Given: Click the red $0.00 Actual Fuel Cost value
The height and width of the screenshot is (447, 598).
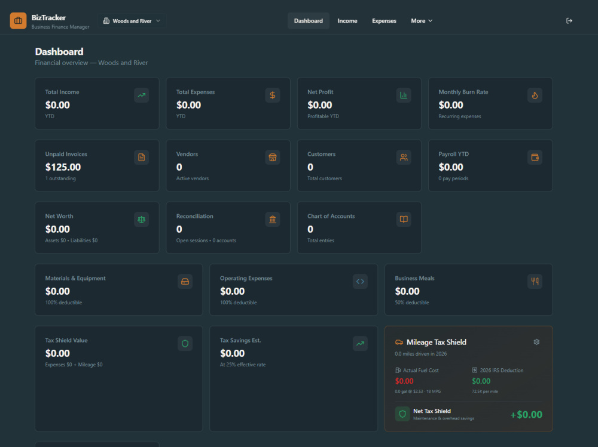Looking at the screenshot, I should [404, 381].
